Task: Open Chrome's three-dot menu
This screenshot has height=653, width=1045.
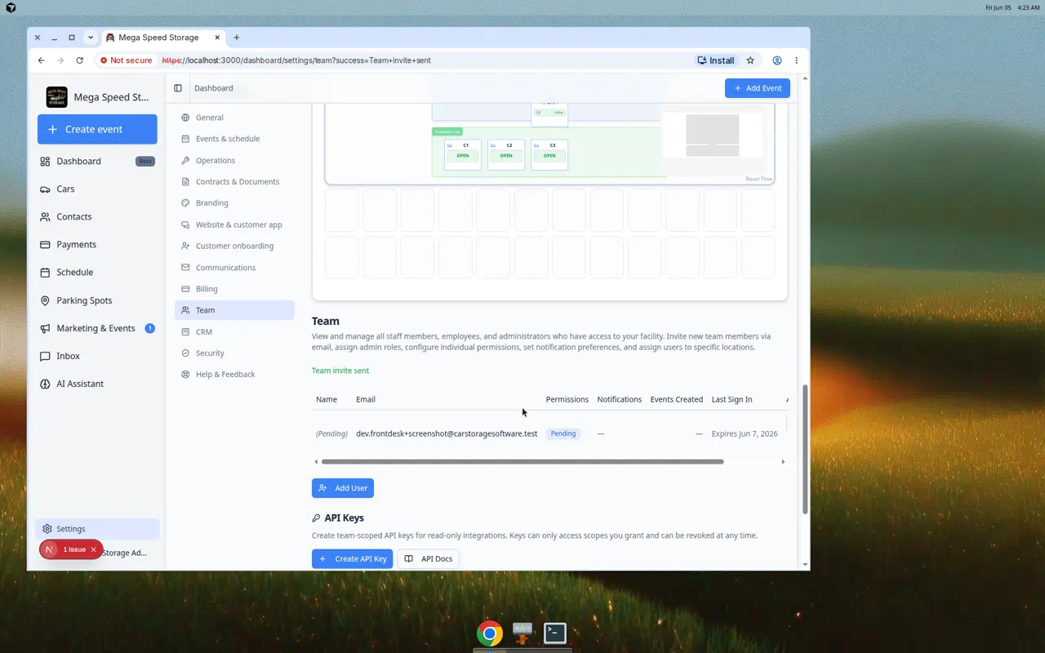Action: (x=796, y=60)
